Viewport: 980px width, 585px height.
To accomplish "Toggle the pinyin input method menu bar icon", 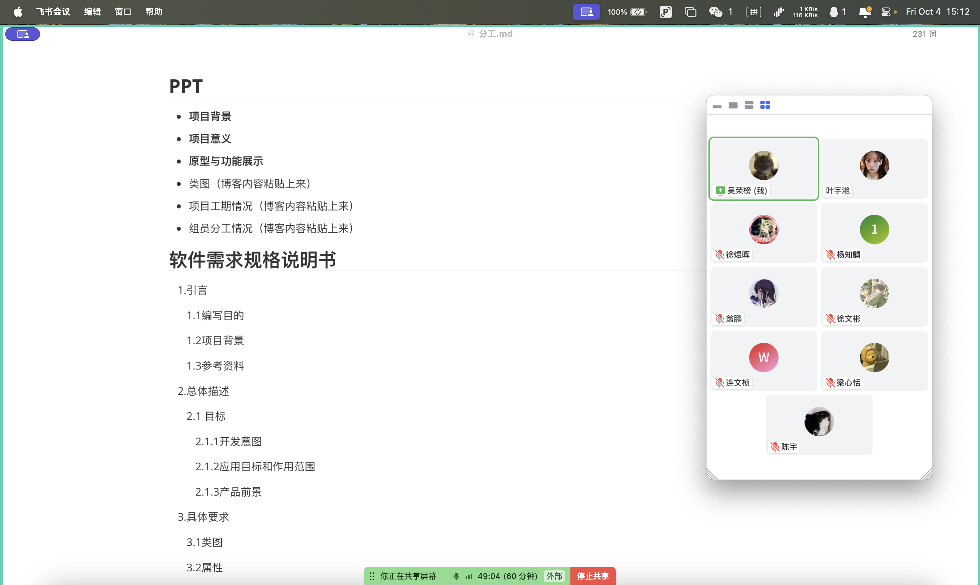I will [753, 12].
